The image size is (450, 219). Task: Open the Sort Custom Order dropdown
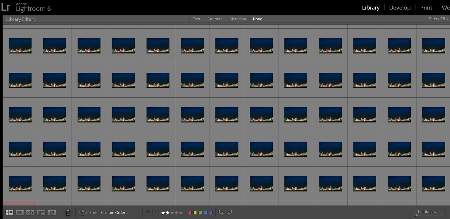click(x=114, y=213)
